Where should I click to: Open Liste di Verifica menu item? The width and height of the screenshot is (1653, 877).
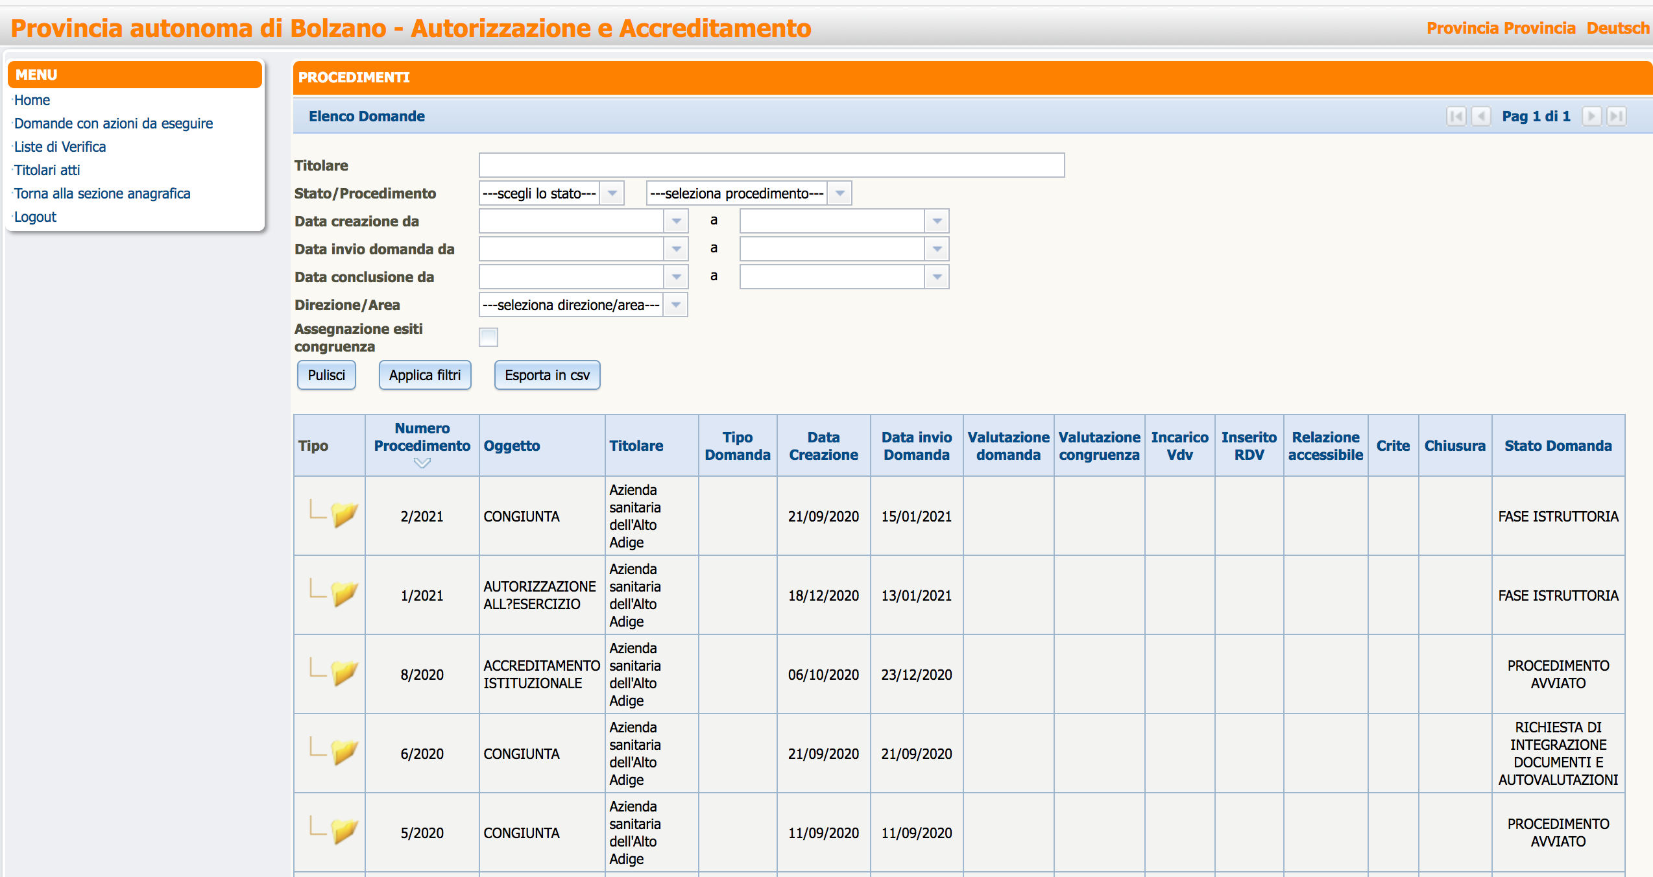coord(60,147)
